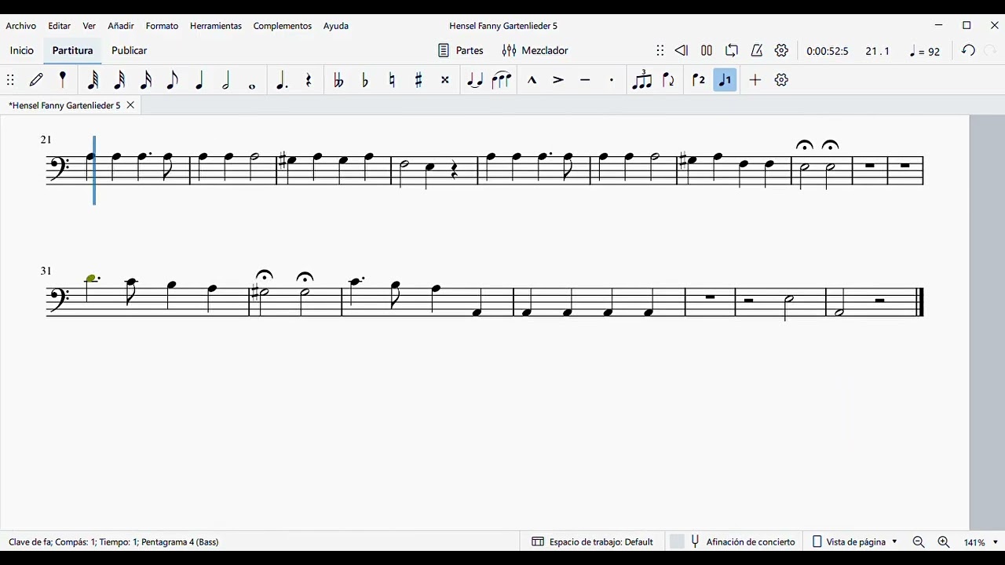Undo the last action

tap(968, 50)
